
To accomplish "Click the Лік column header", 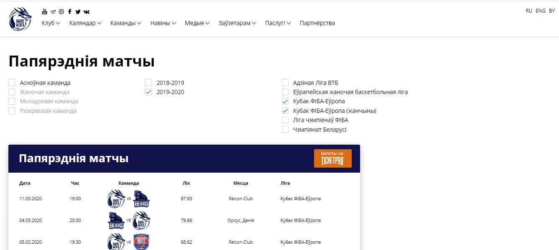I will (186, 183).
